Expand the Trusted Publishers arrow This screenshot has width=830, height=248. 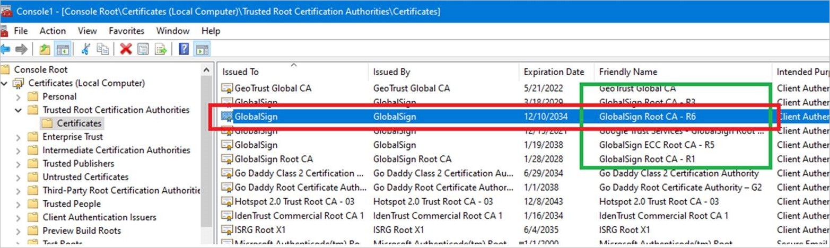19,164
